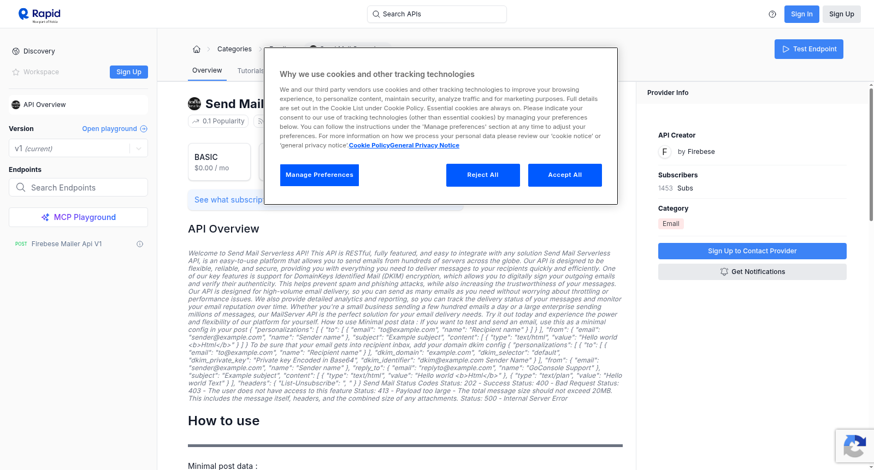874x470 pixels.
Task: Click the 'Provider Info' heading
Action: (668, 93)
